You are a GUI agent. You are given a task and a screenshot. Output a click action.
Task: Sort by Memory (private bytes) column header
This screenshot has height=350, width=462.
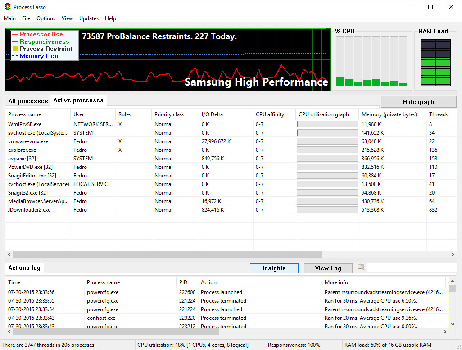[393, 114]
